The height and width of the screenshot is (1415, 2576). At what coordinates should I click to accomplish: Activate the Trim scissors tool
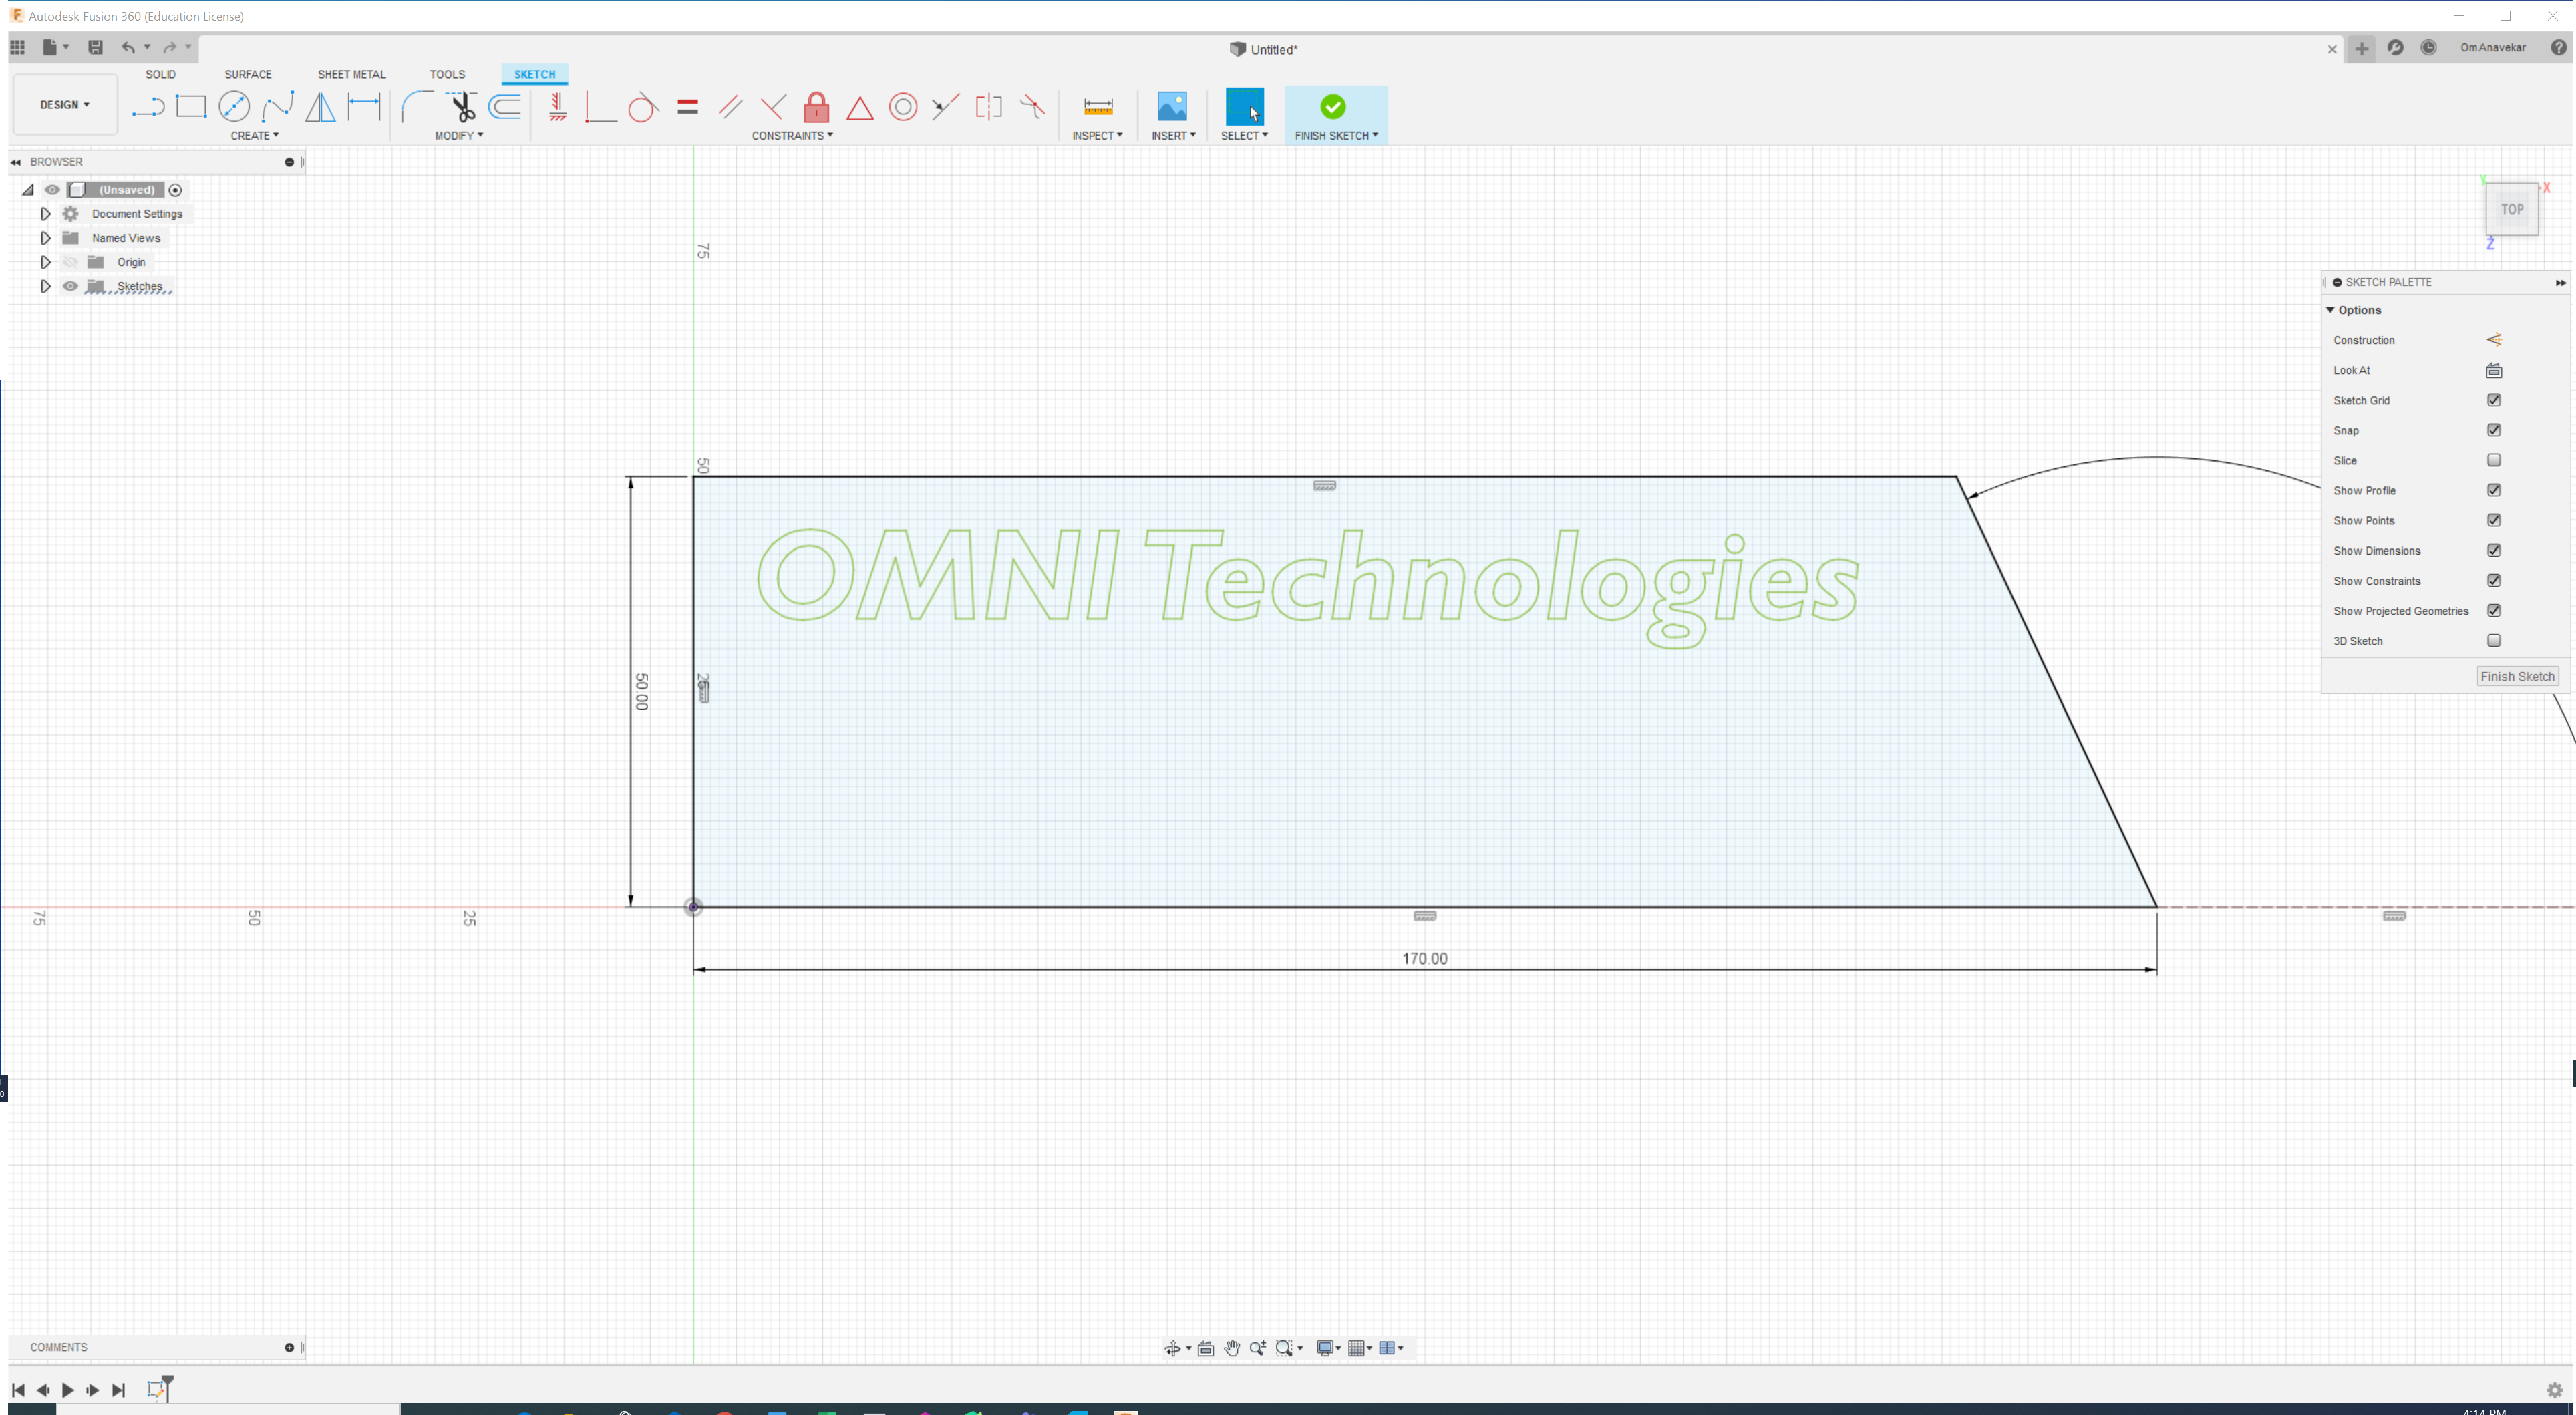click(462, 106)
